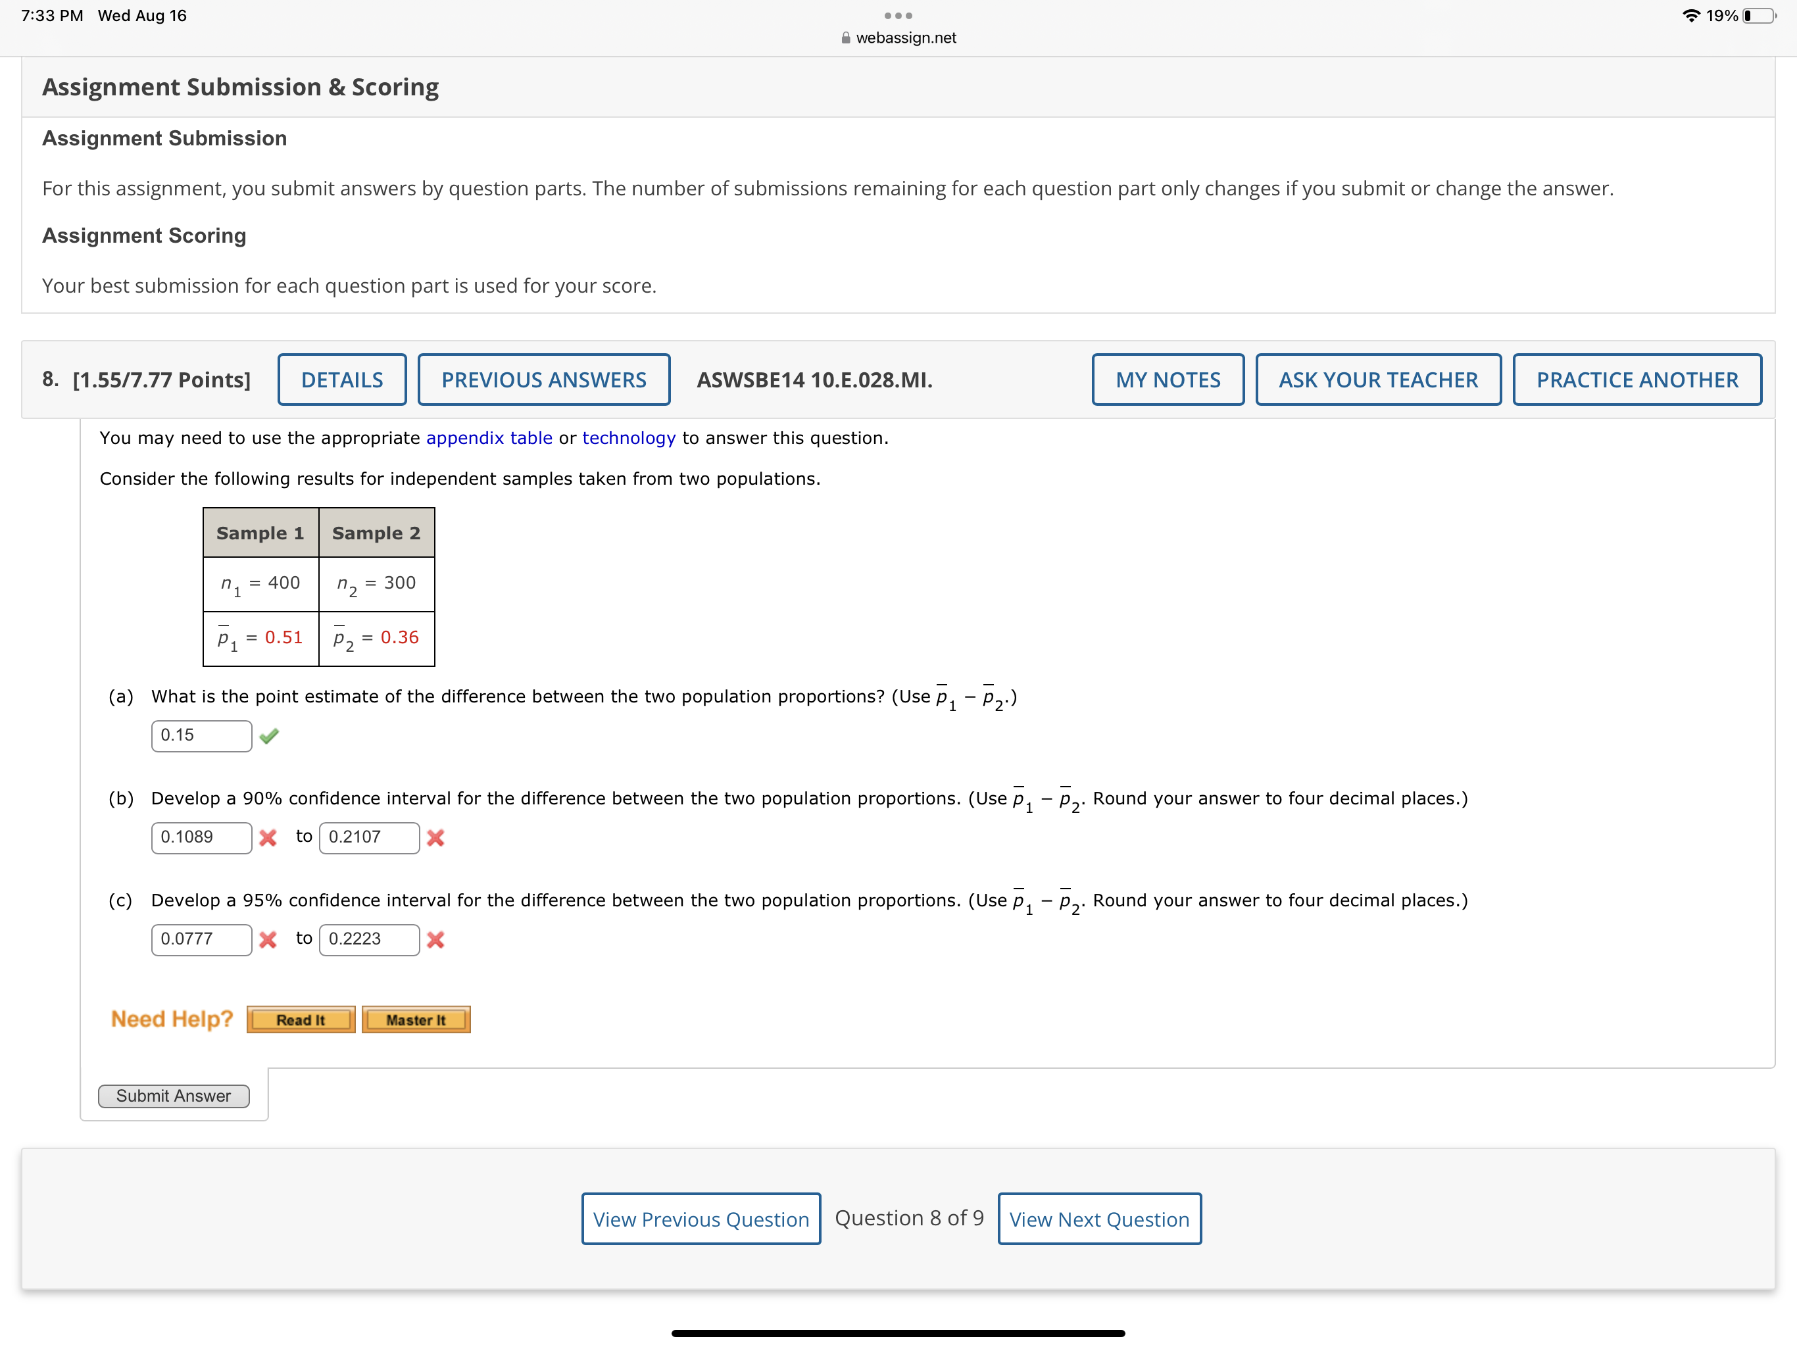Click the red X after answer 0.2223
This screenshot has width=1797, height=1347.
(x=435, y=939)
